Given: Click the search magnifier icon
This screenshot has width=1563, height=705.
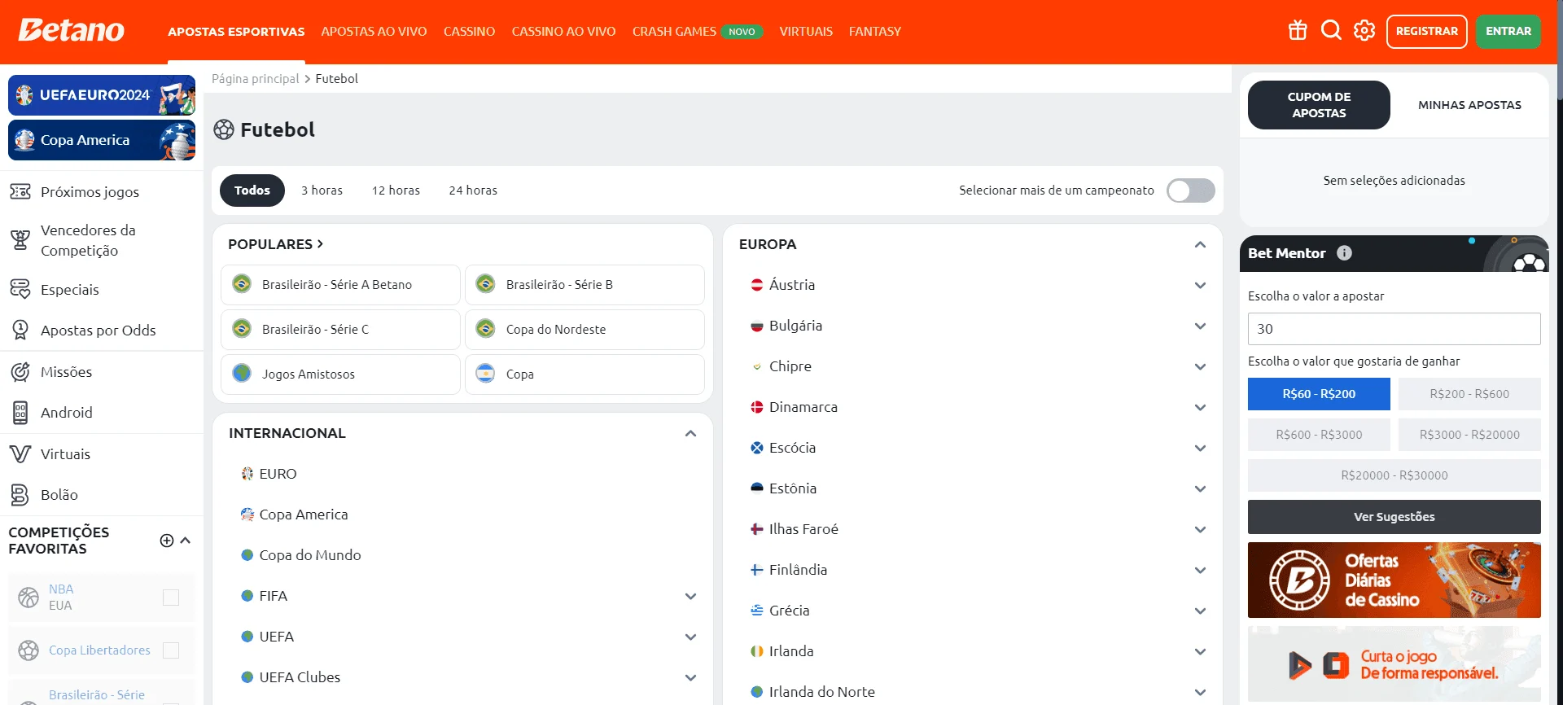Looking at the screenshot, I should [1331, 31].
